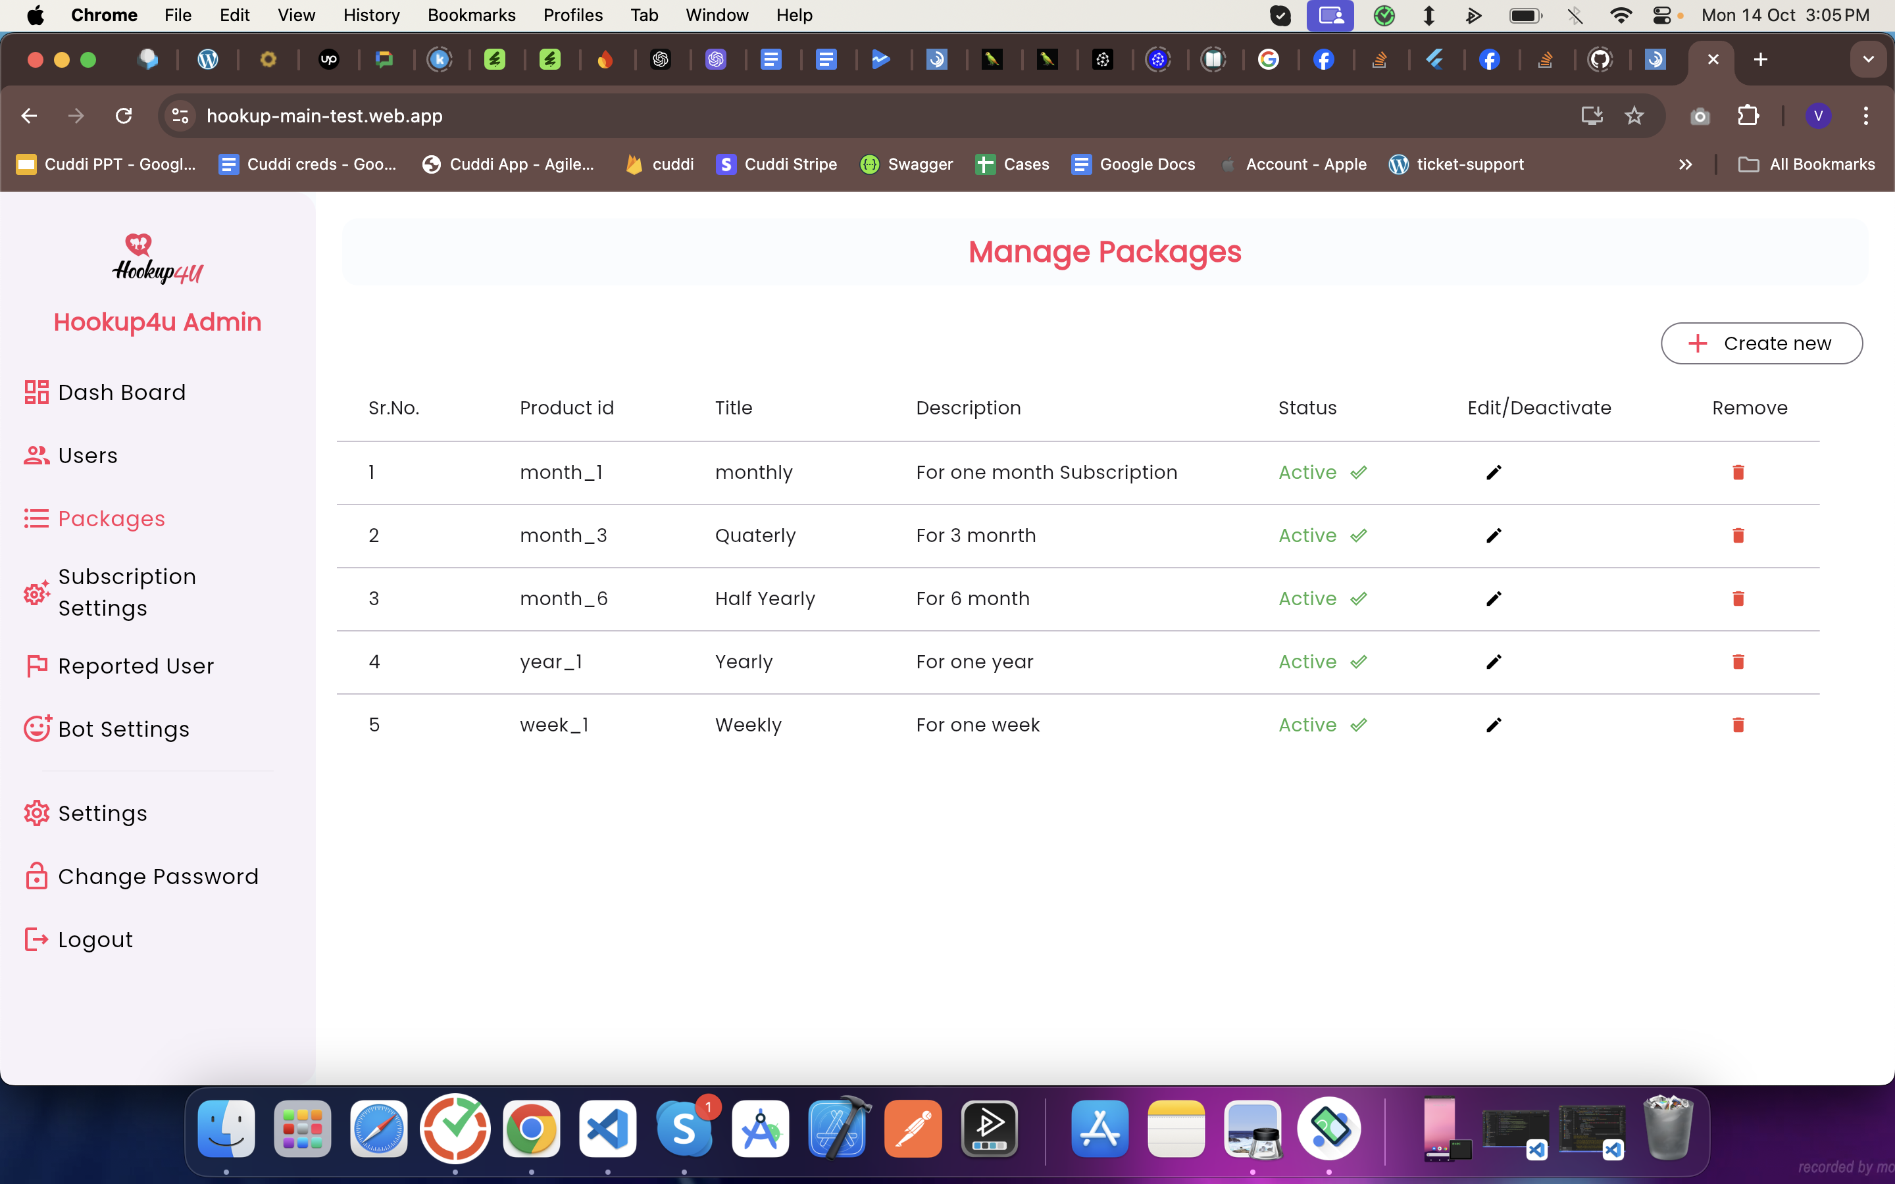This screenshot has height=1184, width=1895.
Task: Open the Google Docs bookmark
Action: pos(1133,164)
